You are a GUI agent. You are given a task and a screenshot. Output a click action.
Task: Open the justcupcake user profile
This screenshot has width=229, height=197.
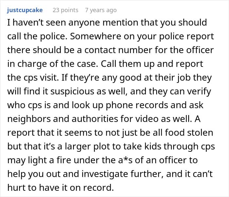click(x=25, y=10)
